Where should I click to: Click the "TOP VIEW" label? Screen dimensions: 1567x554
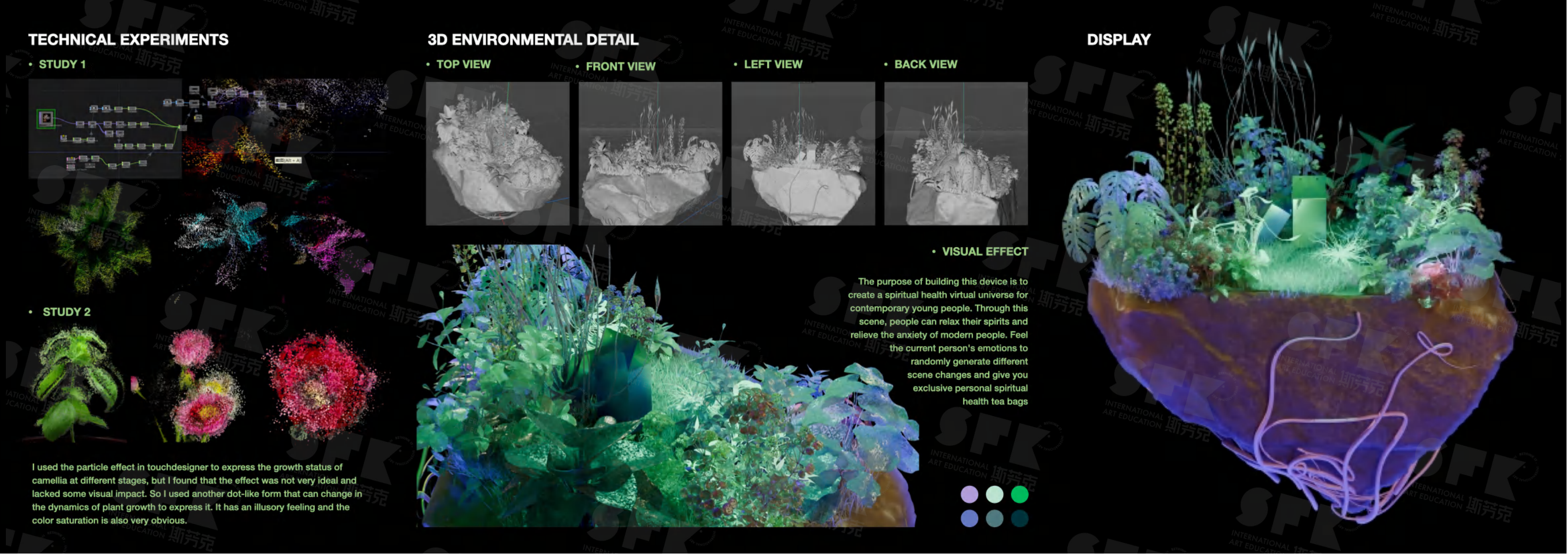click(x=463, y=64)
